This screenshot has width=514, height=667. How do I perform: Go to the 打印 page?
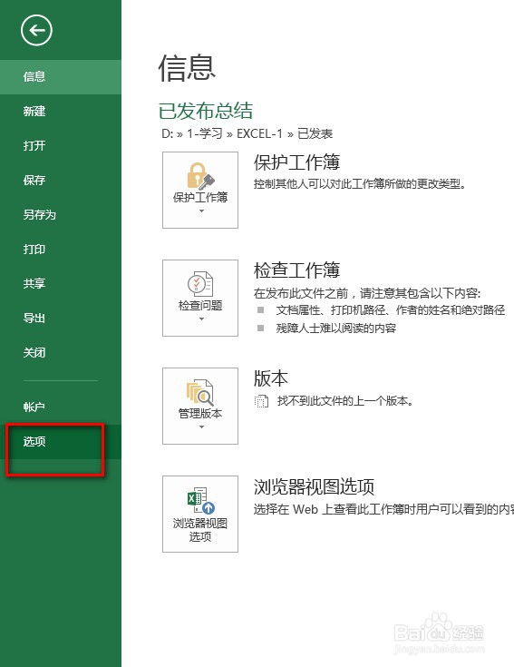(61, 250)
